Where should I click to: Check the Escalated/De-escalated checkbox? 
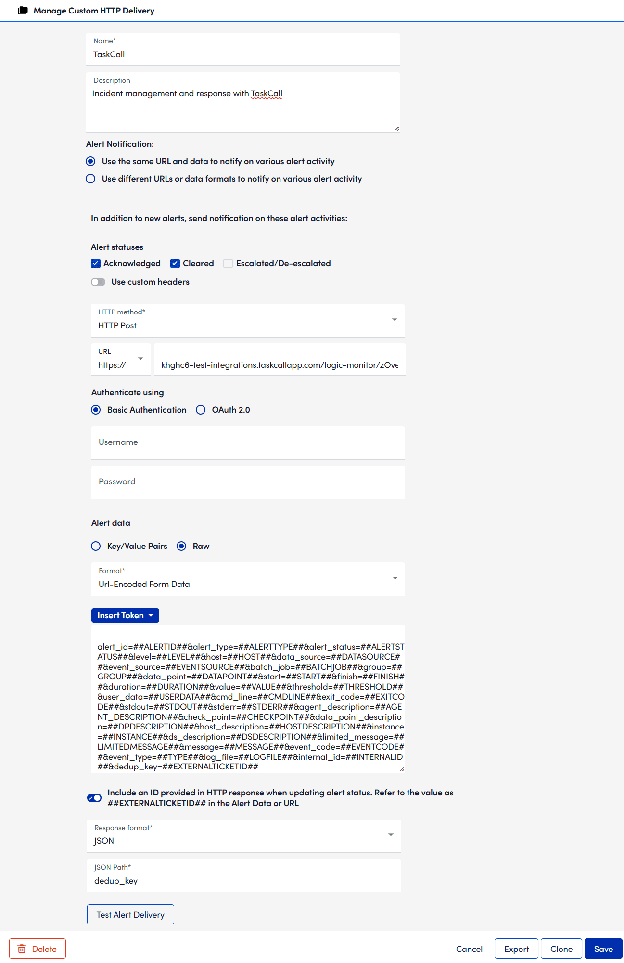coord(228,263)
